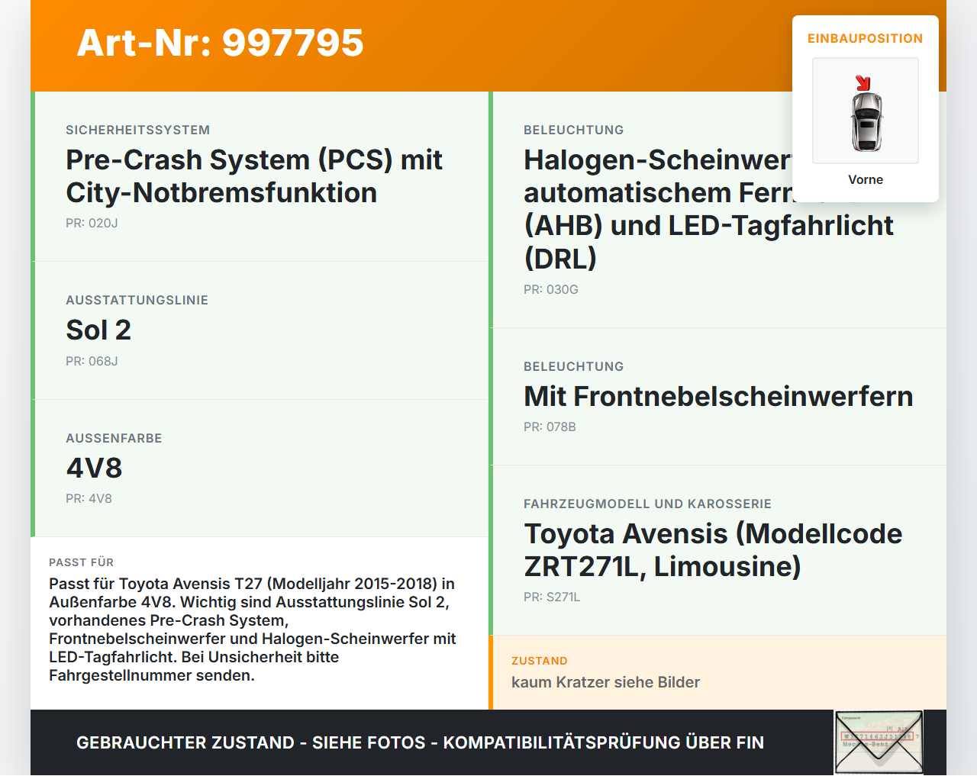Click the ZUSTAND label

pyautogui.click(x=540, y=661)
